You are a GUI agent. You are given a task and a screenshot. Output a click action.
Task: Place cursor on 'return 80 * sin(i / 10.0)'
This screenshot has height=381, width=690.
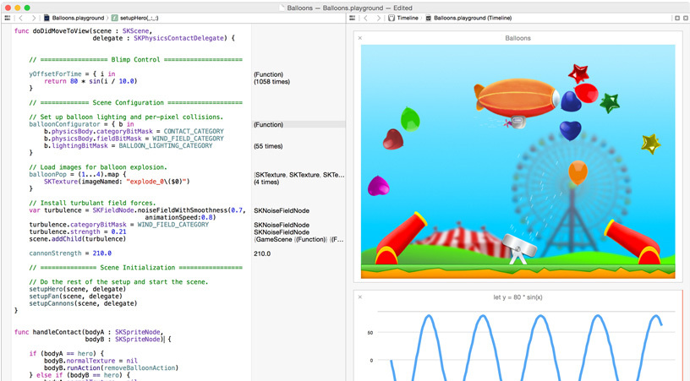pos(90,81)
